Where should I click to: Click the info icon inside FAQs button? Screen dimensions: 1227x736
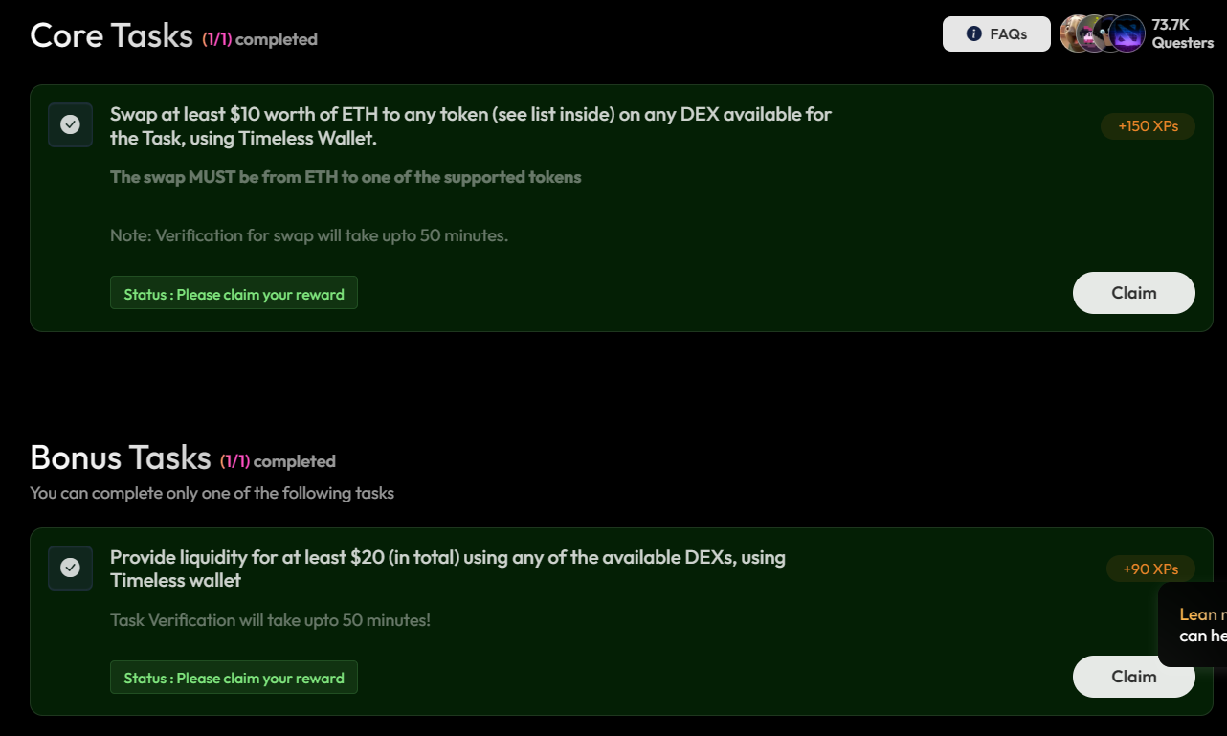(x=974, y=34)
